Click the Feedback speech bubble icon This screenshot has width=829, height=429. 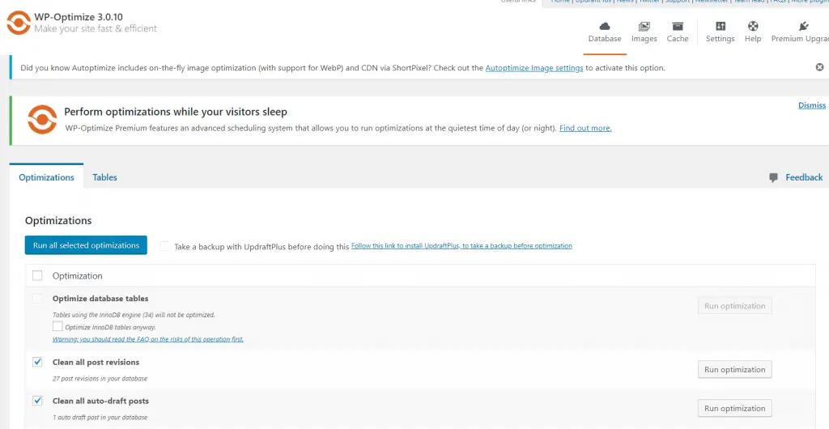tap(774, 177)
